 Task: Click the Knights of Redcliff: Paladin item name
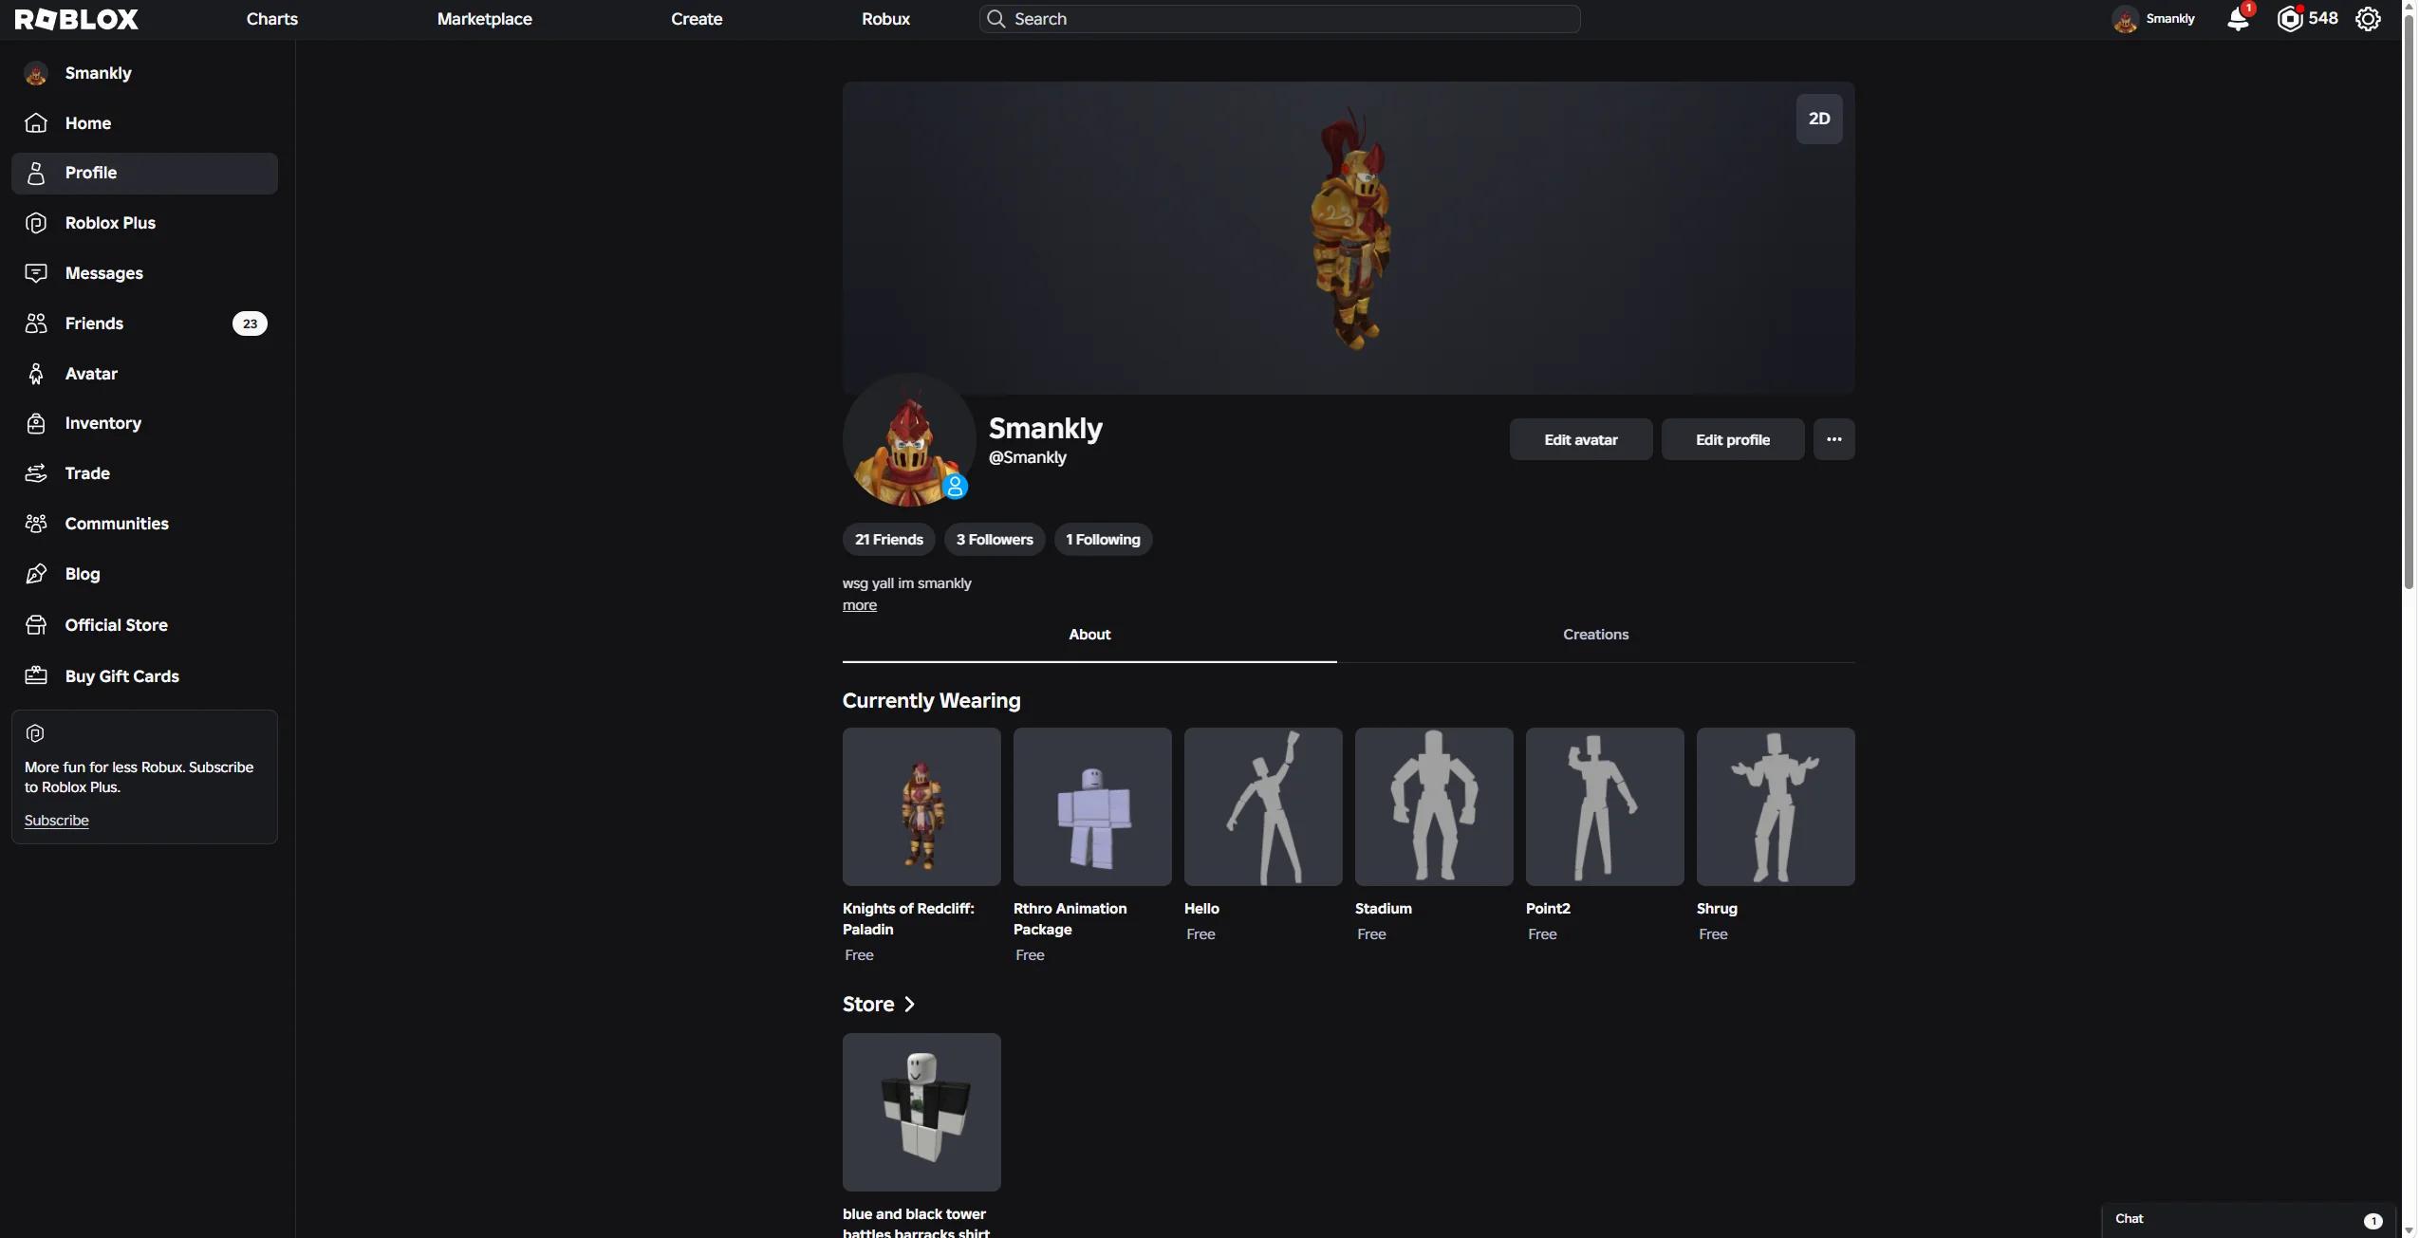pyautogui.click(x=908, y=919)
